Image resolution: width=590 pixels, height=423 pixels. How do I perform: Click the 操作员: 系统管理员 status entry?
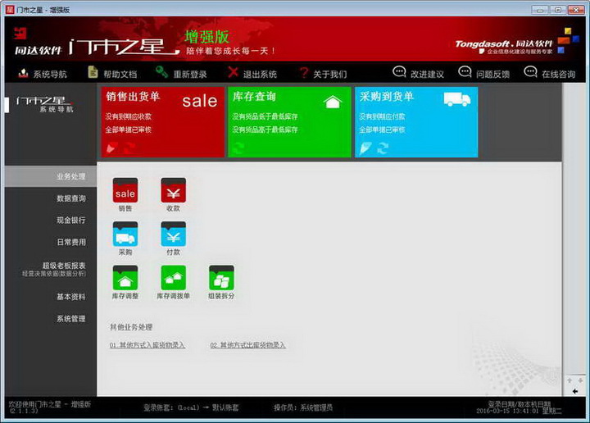(x=303, y=407)
